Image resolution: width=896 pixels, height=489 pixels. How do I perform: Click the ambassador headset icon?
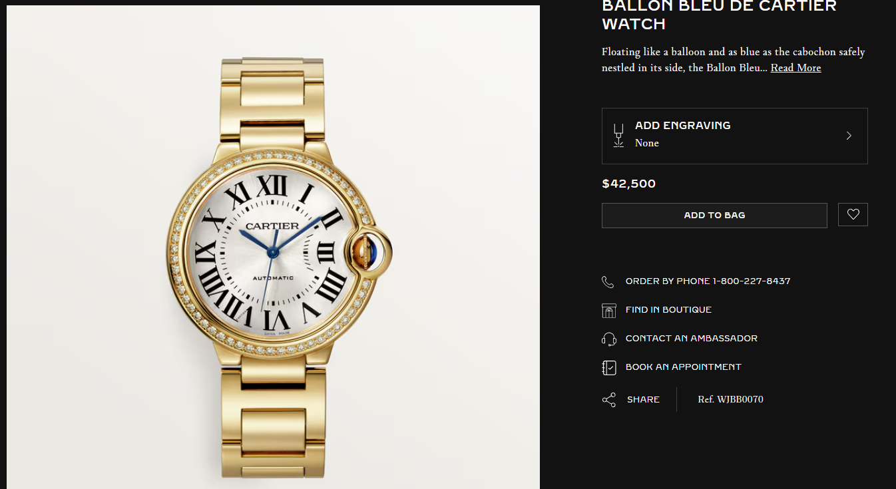pos(608,339)
